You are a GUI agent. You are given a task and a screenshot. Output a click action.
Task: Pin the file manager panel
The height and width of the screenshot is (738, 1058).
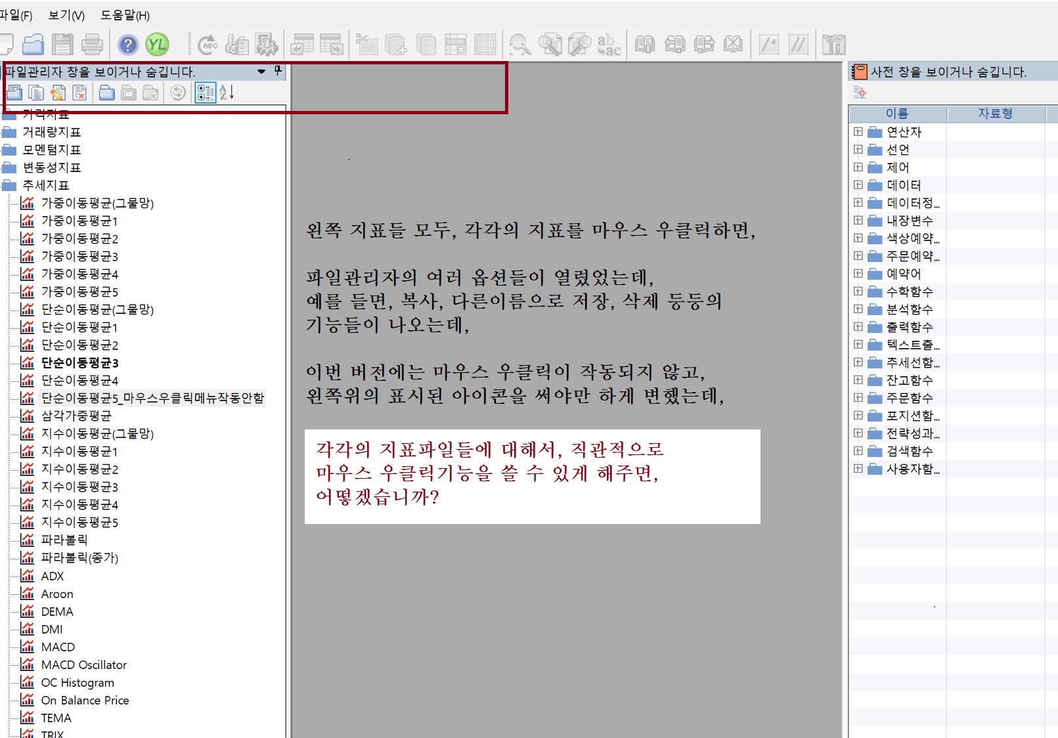(x=278, y=71)
